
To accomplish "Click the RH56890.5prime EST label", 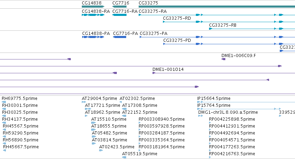I will (20, 140).
